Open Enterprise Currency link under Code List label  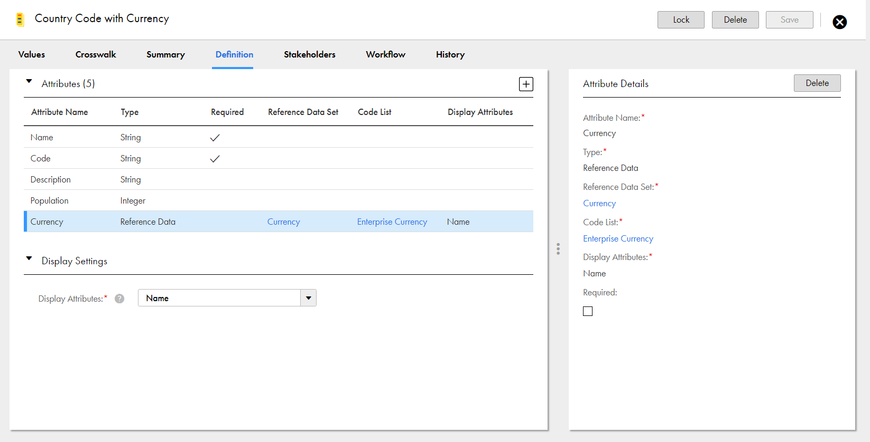coord(618,238)
